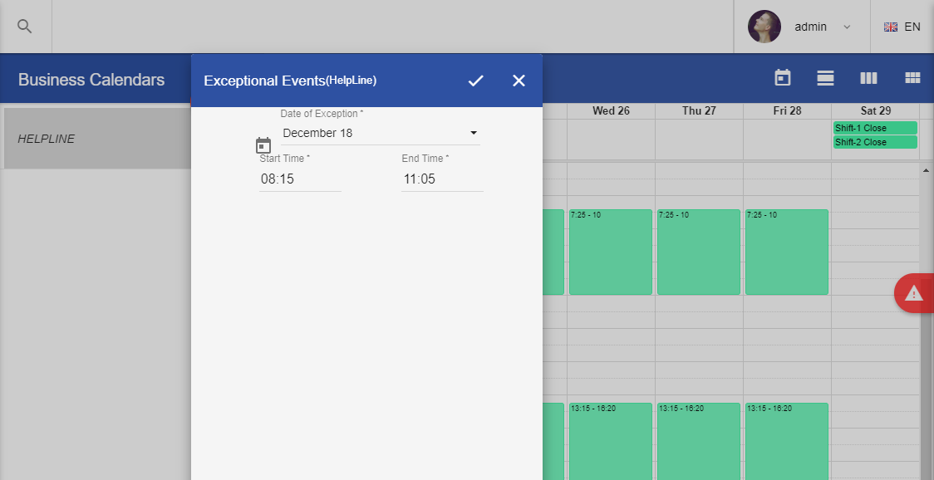Open Shift-2 Close event on Saturday
This screenshot has width=934, height=480.
pos(874,142)
